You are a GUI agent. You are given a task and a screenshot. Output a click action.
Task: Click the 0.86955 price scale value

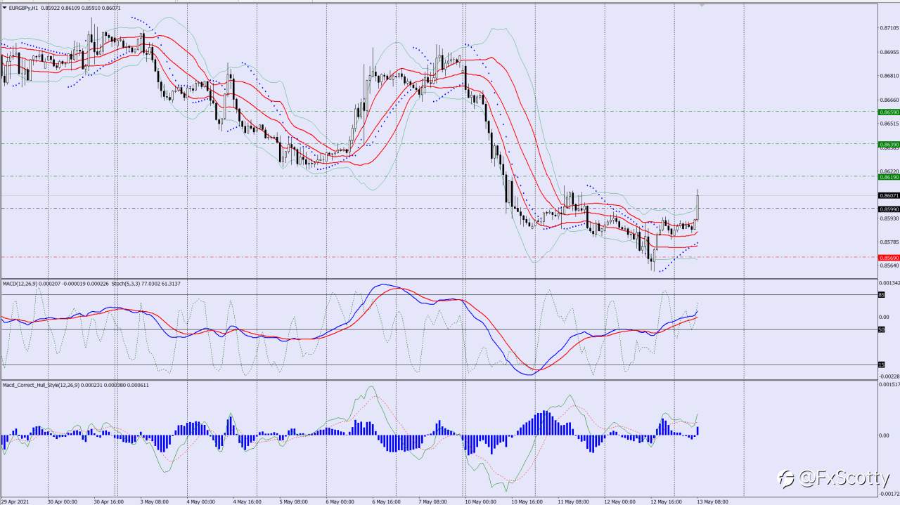point(889,53)
